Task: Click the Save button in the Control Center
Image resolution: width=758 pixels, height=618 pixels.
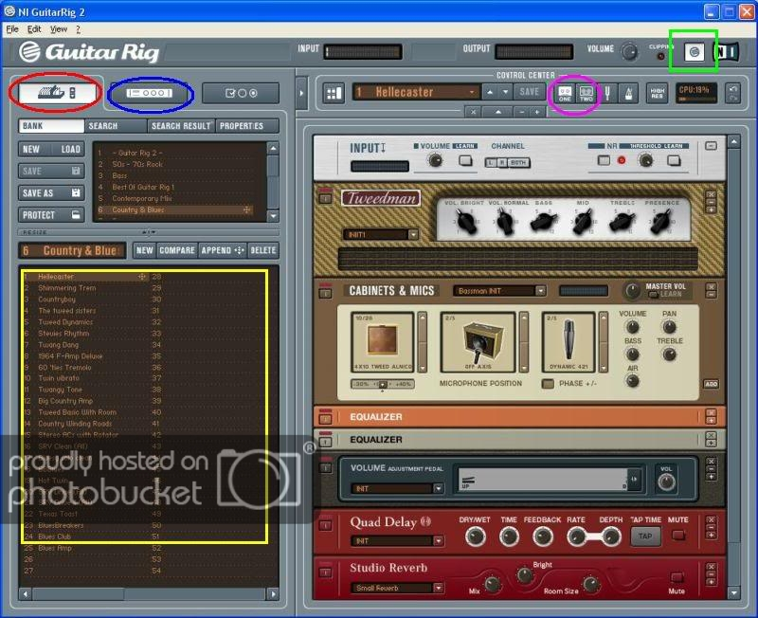Action: 529,92
